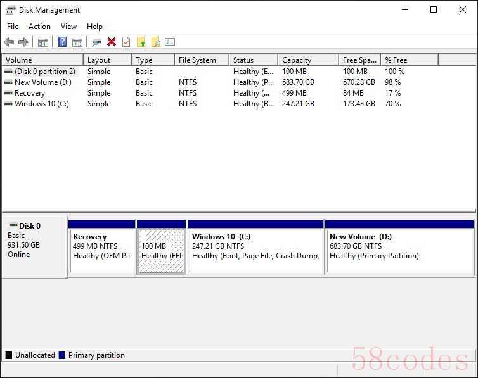Open the Help menu

pos(94,27)
